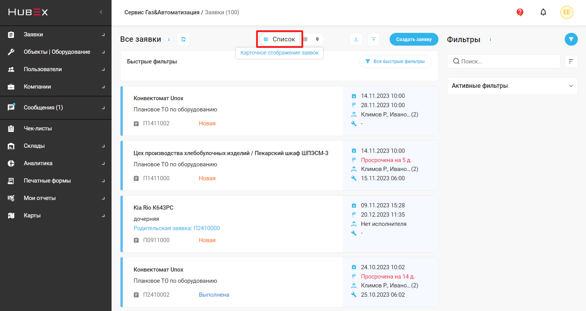This screenshot has width=586, height=311.
Task: Open Карты sidebar item
Action: [x=56, y=215]
